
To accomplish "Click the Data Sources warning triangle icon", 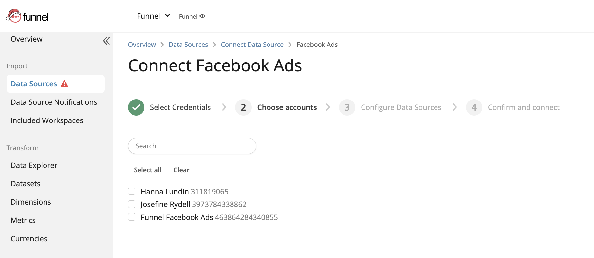I will tap(65, 84).
